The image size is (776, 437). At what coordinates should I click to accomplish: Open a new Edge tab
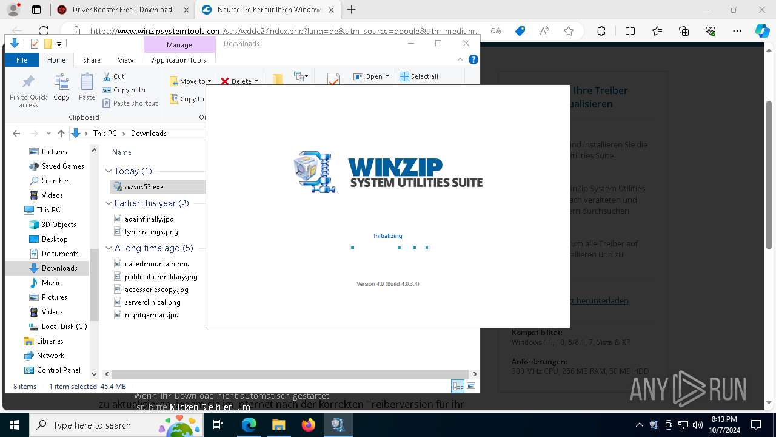click(x=351, y=10)
